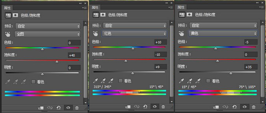Select eyedropper tool in 红色 panel
This screenshot has height=113, width=266.
click(x=96, y=81)
